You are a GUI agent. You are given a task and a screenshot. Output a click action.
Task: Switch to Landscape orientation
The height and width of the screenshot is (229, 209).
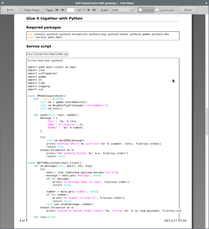tap(164, 10)
